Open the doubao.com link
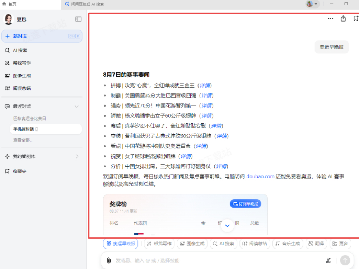 [260, 176]
